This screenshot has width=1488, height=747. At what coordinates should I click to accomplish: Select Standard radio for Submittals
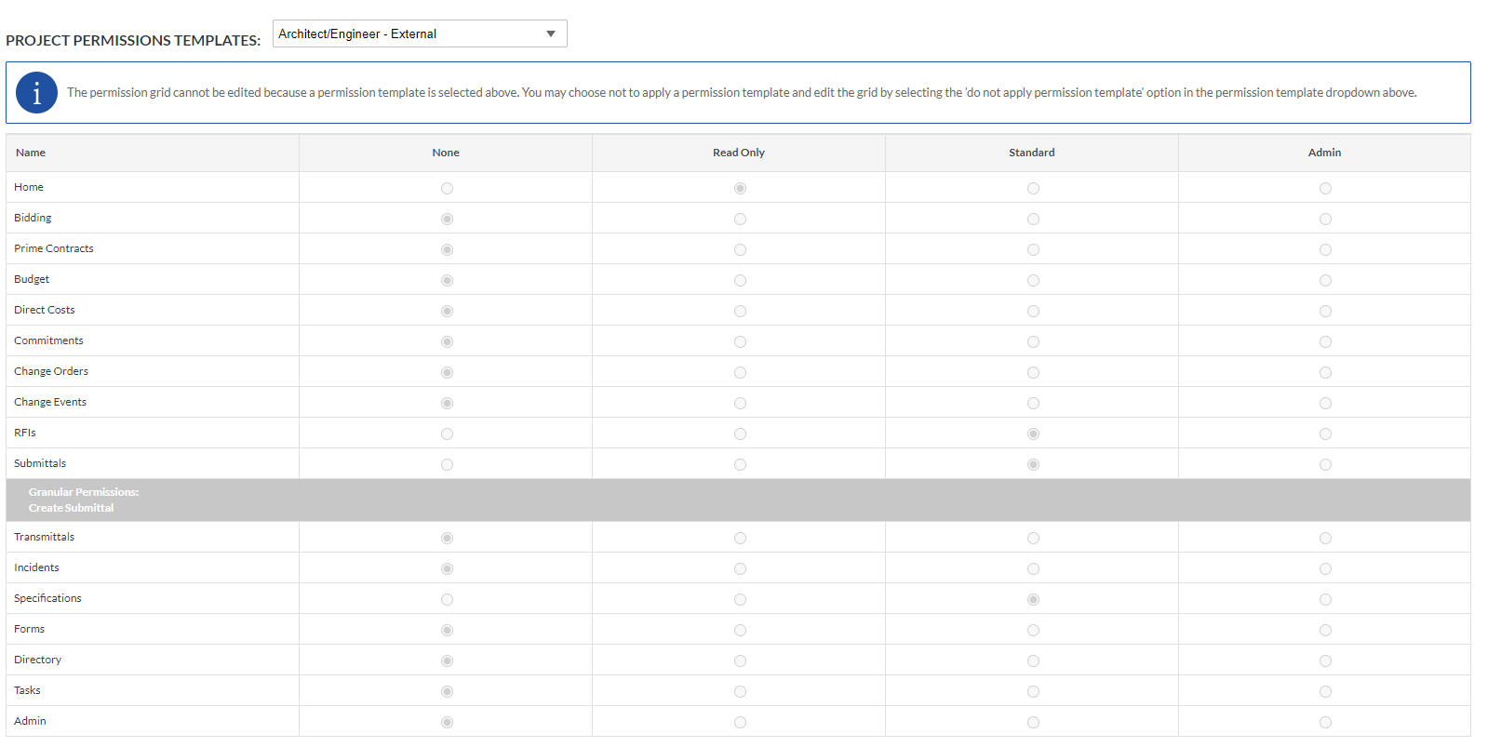(x=1033, y=464)
